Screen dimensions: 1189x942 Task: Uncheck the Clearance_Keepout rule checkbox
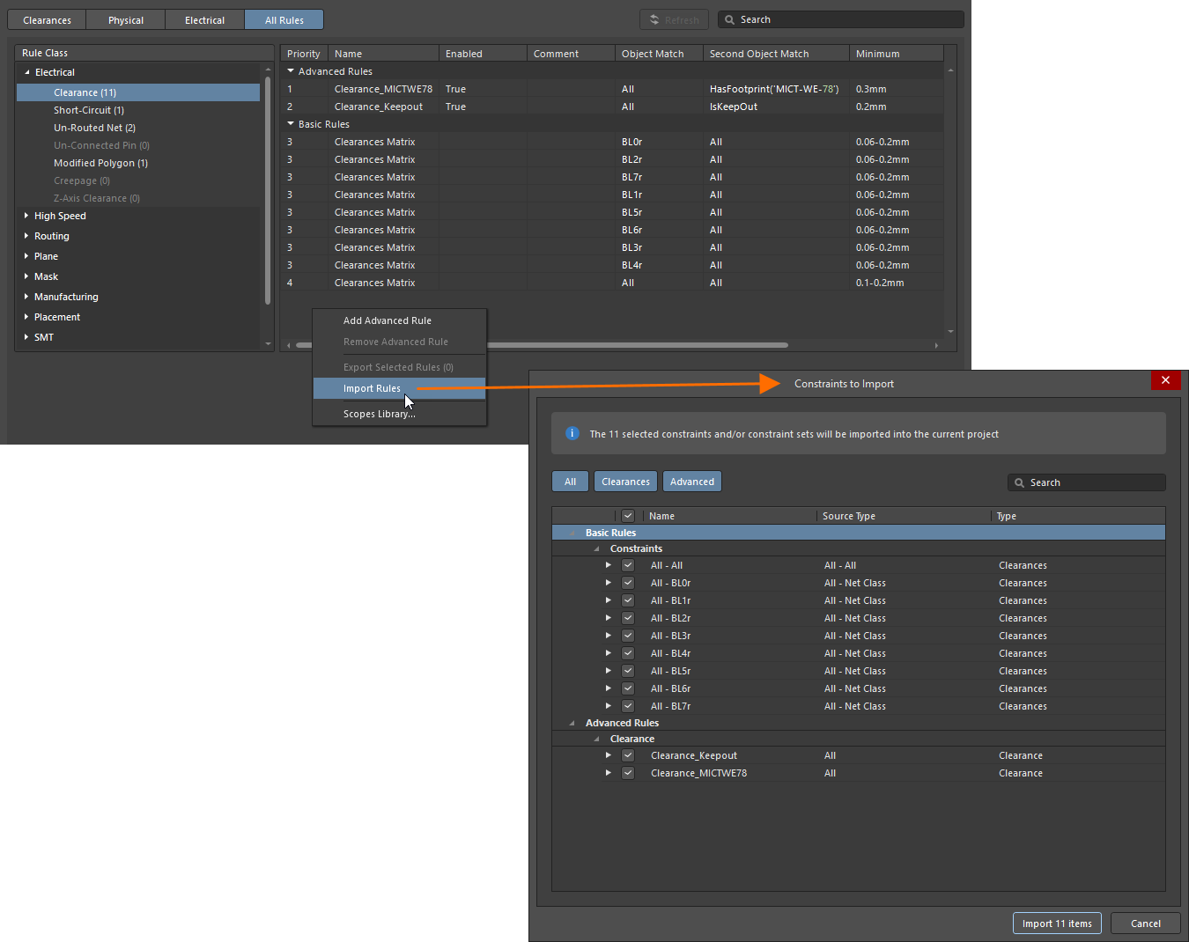click(628, 755)
